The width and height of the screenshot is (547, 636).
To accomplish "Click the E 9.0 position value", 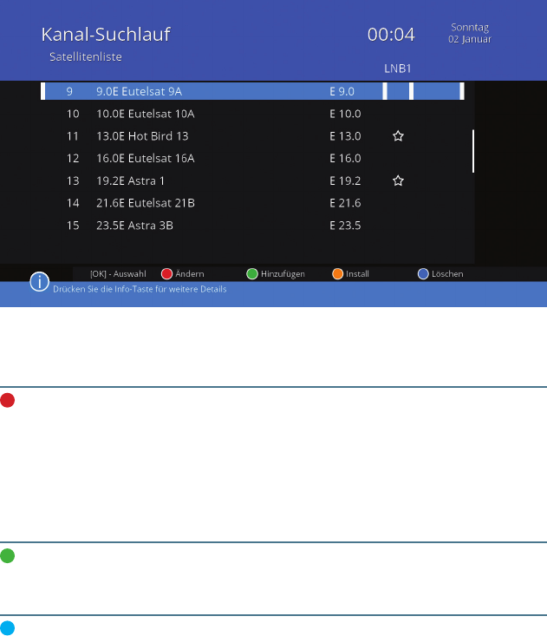I will [x=342, y=92].
